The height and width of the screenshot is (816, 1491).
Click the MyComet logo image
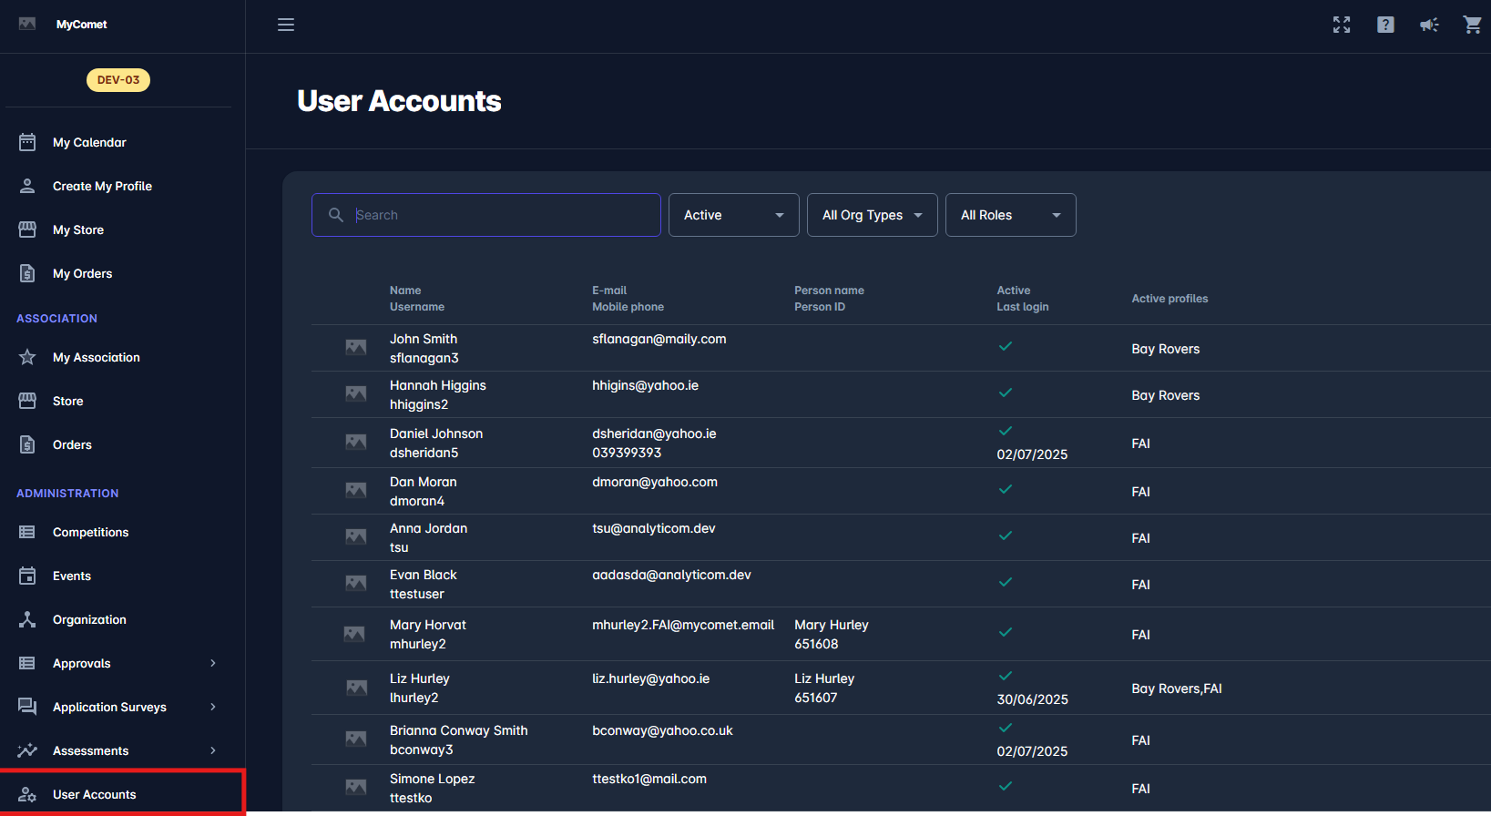pyautogui.click(x=27, y=24)
